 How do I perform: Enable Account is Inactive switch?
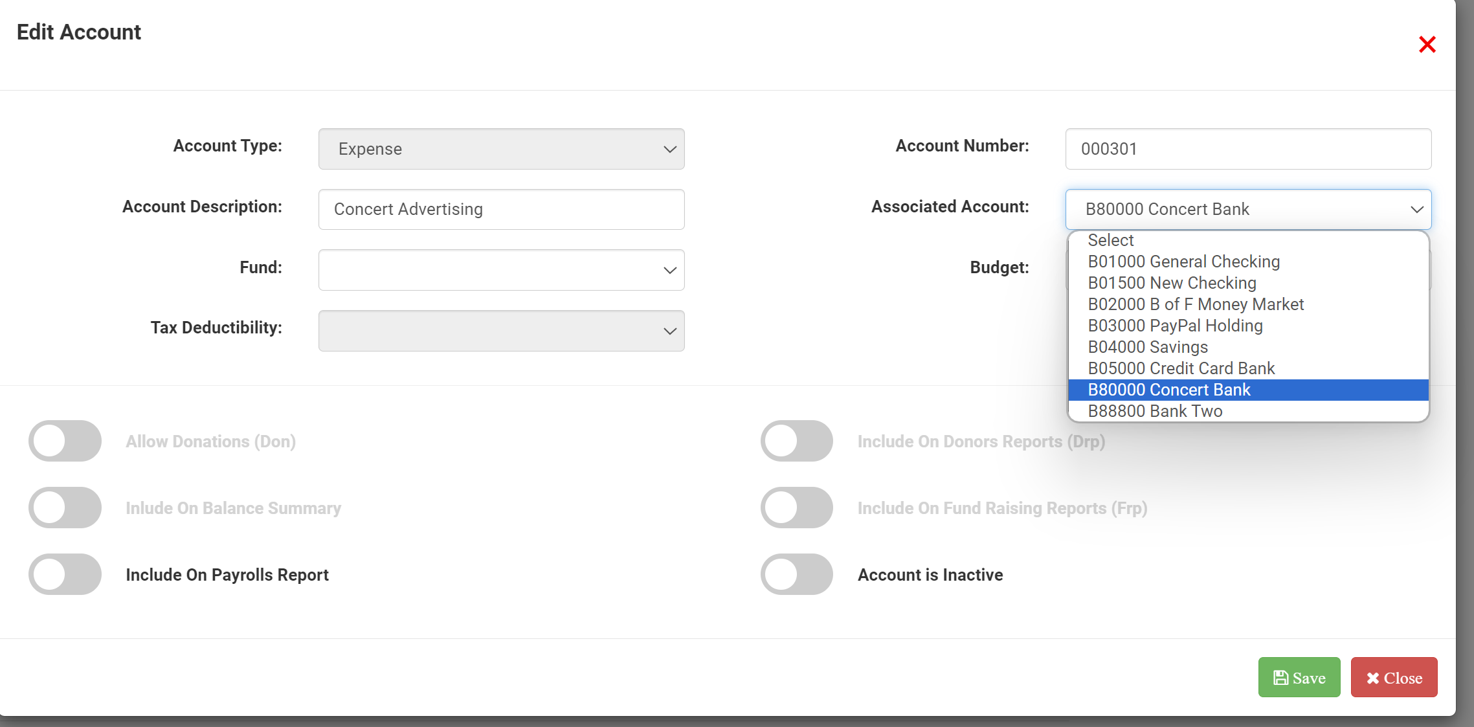click(796, 574)
